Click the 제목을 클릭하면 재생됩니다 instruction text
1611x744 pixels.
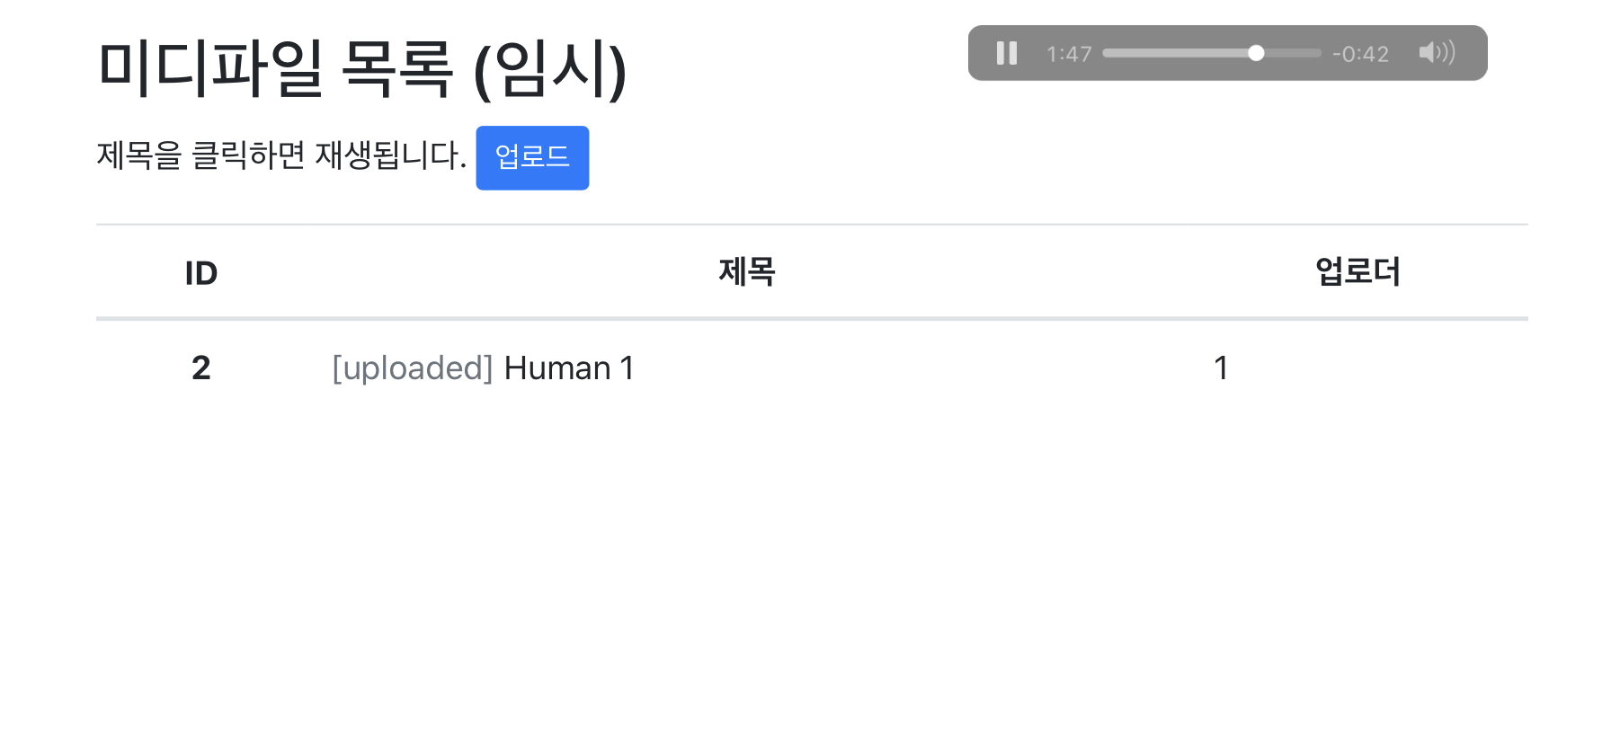(x=280, y=156)
